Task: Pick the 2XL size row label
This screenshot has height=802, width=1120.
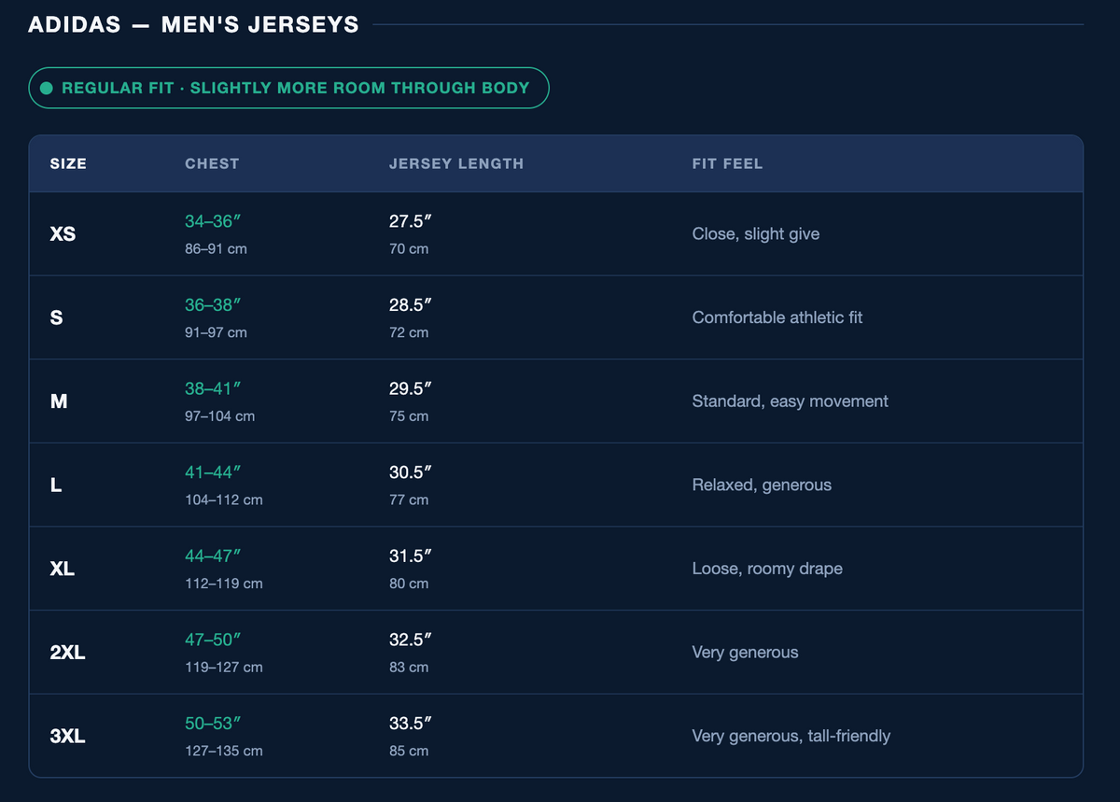Action: [67, 653]
